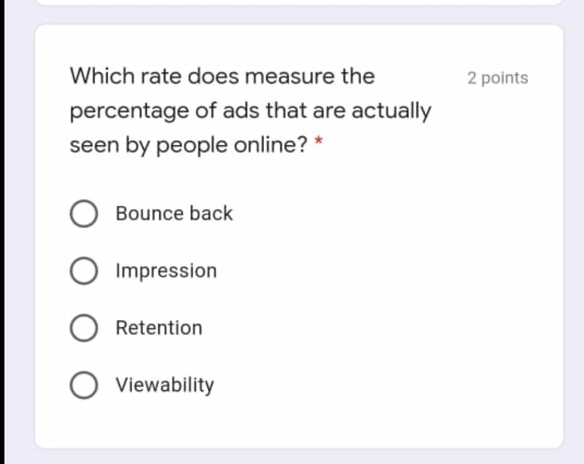The height and width of the screenshot is (464, 584).
Task: Click the empty circle next to Viewability
Action: click(84, 385)
